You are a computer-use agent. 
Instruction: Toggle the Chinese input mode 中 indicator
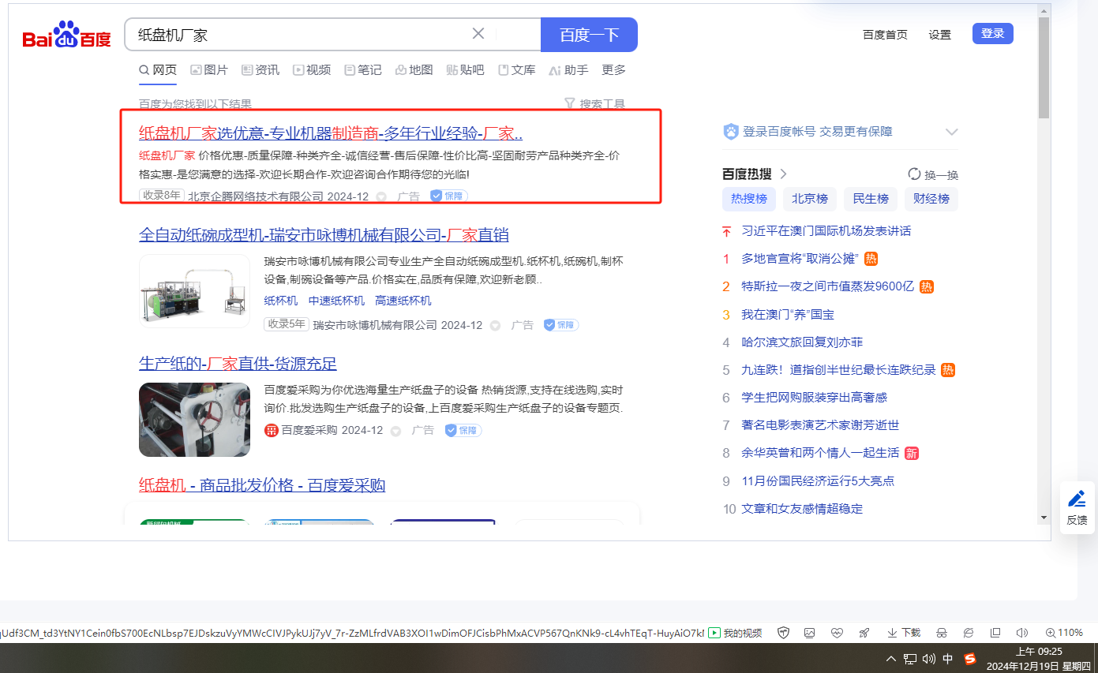coord(948,659)
